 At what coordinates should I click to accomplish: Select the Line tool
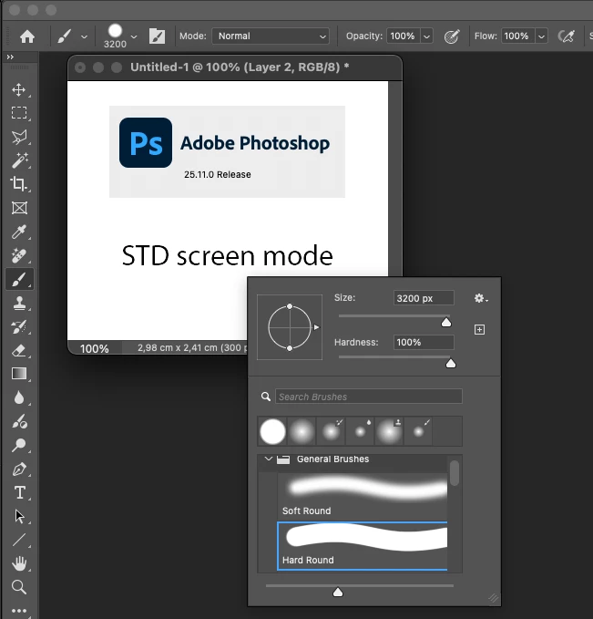[x=19, y=540]
